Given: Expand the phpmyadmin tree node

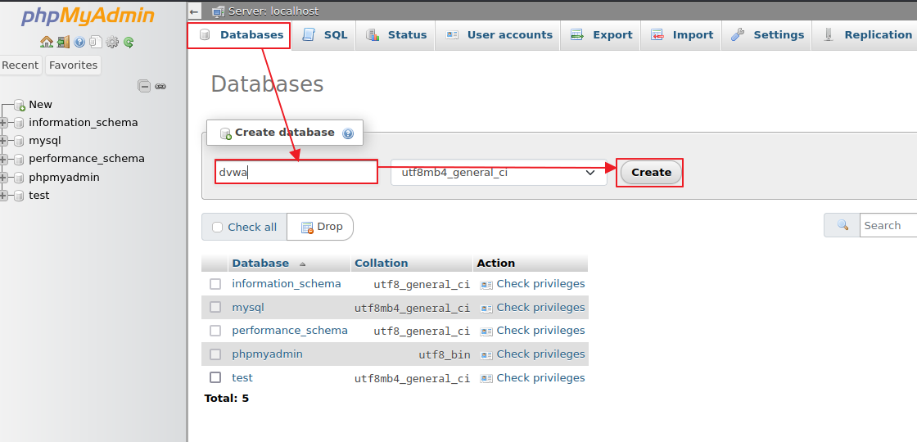Looking at the screenshot, I should click(3, 177).
